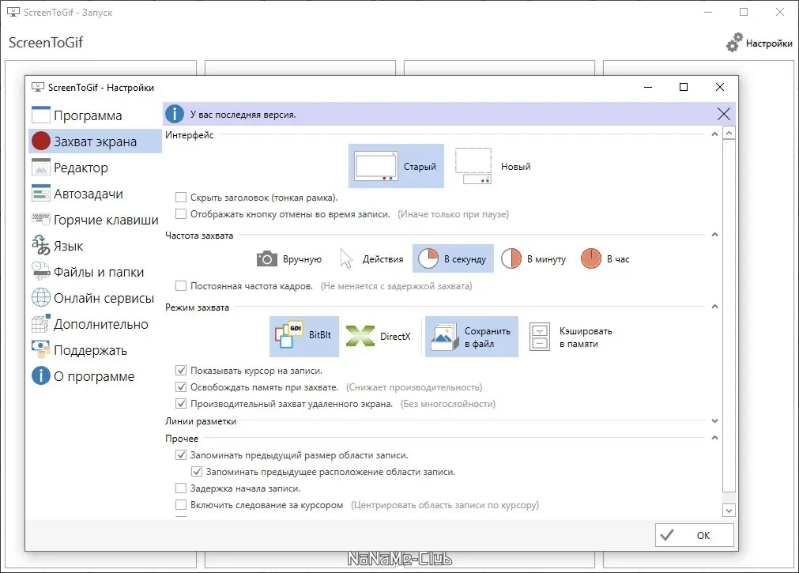Screen dimensions: 799x573
Task: Click the red record icon of Захват экрана
Action: (x=41, y=141)
